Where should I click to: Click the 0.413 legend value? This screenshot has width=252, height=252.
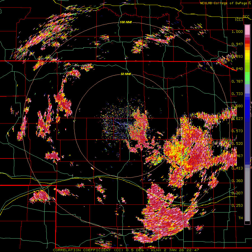pyautogui.click(x=237, y=168)
